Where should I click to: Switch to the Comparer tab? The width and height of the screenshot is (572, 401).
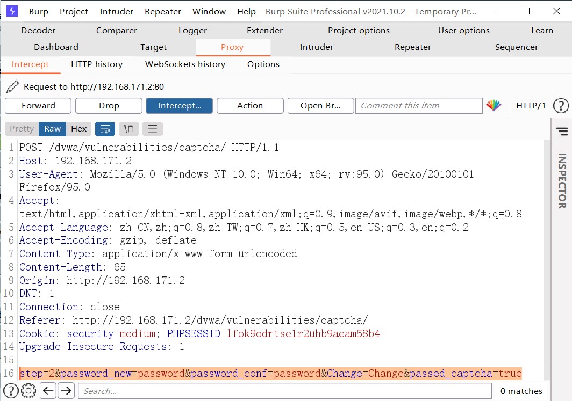(116, 30)
